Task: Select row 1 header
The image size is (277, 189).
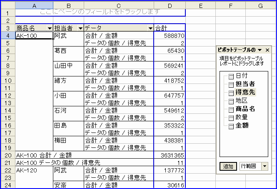Action: click(x=8, y=13)
